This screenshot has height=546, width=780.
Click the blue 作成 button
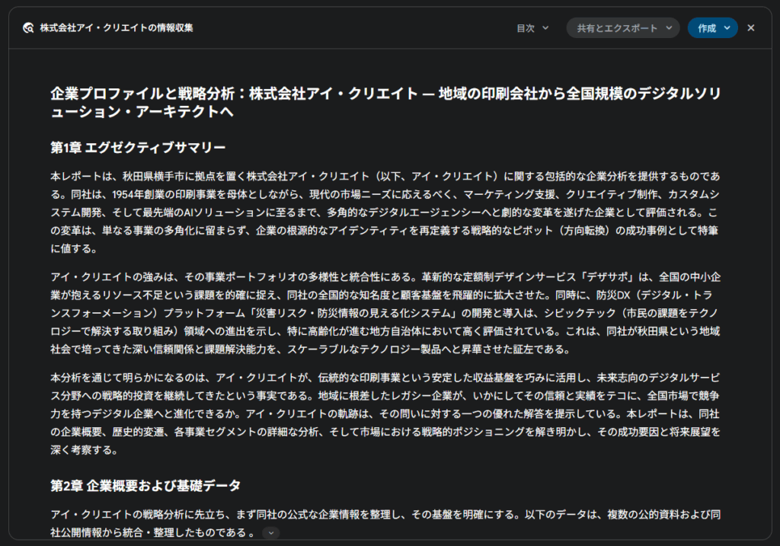pos(712,28)
